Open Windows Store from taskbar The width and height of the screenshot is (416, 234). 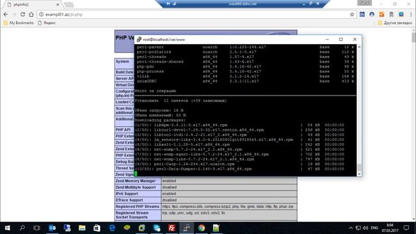coord(97,227)
